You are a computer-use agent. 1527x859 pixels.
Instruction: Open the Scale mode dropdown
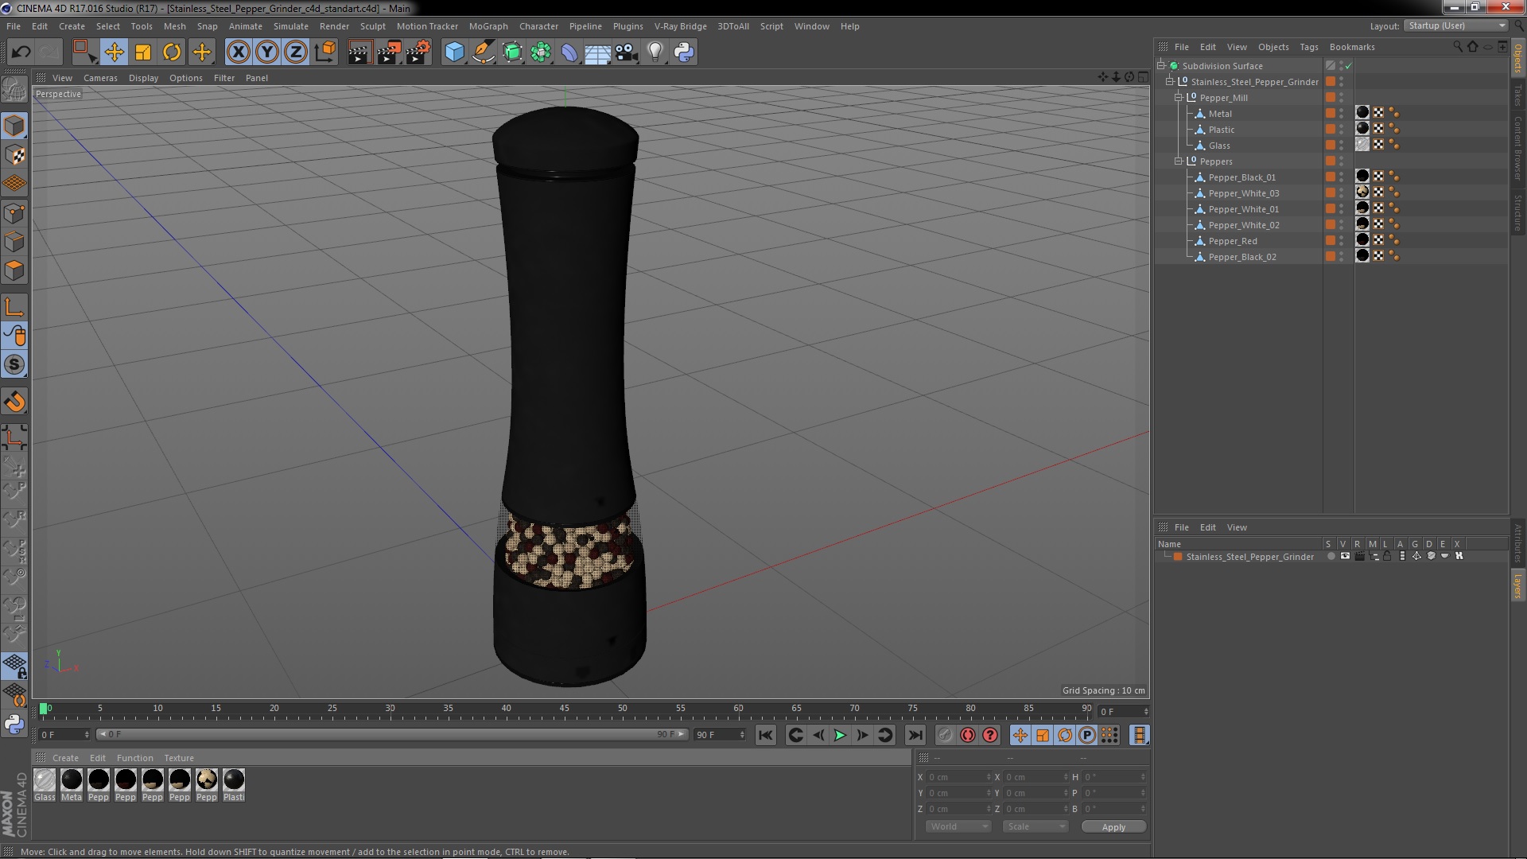coord(1035,827)
